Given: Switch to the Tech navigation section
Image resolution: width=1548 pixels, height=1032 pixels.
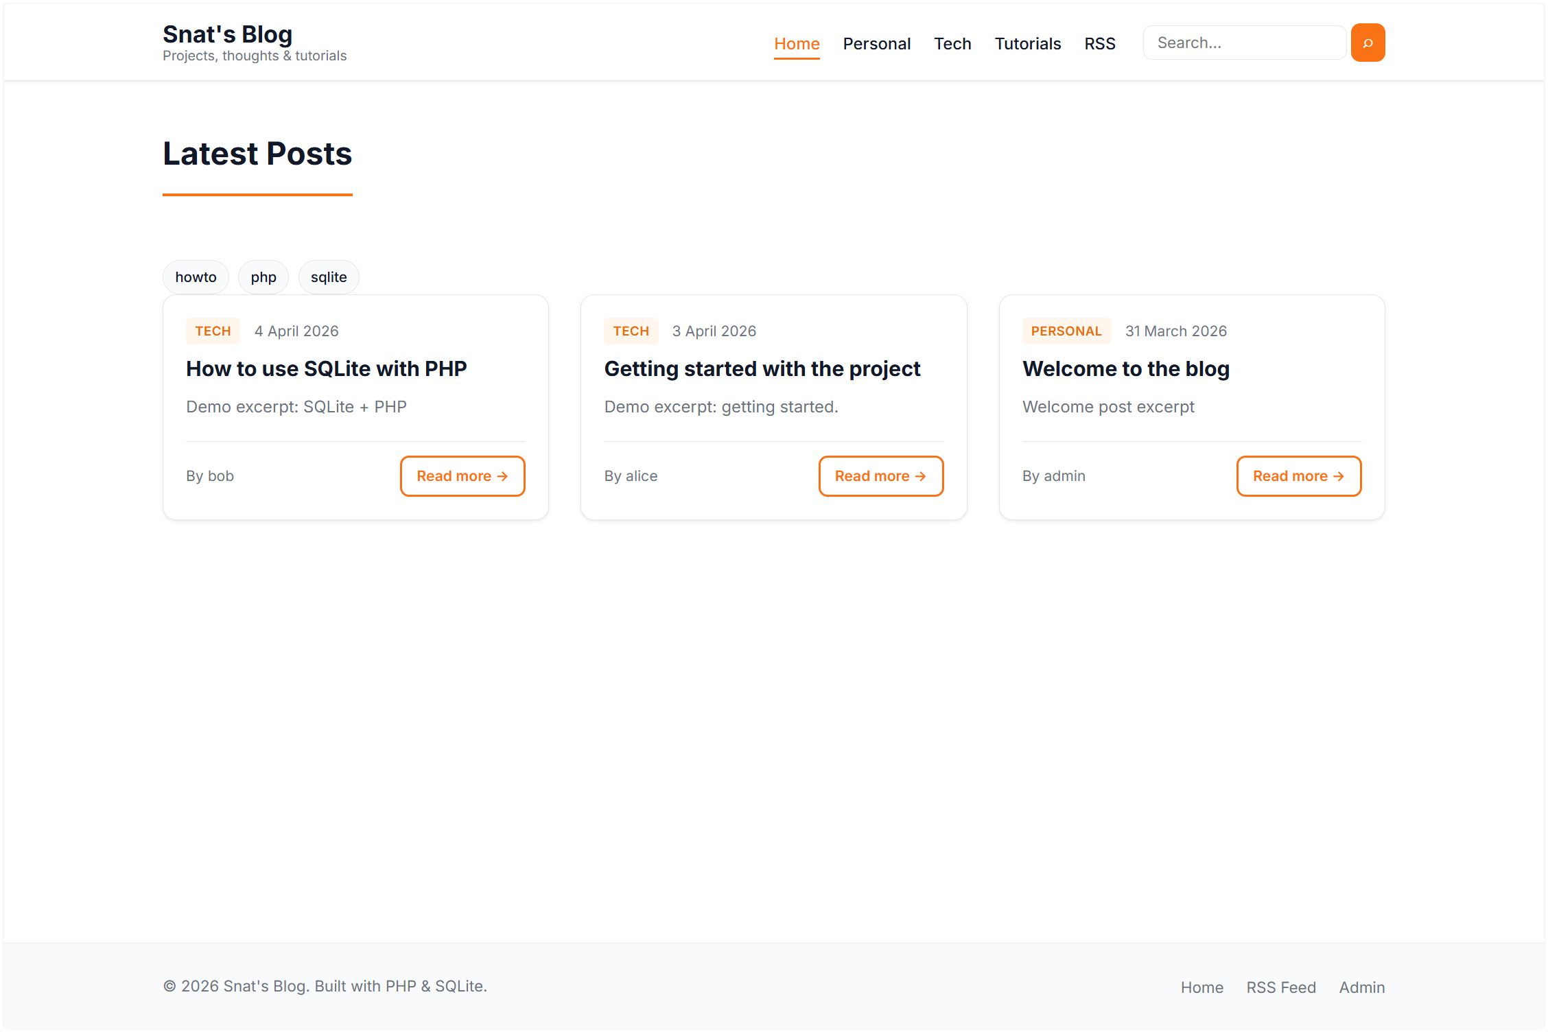Looking at the screenshot, I should (952, 43).
